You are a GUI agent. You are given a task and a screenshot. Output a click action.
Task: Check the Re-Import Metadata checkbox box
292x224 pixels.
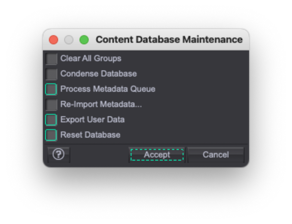pos(51,104)
